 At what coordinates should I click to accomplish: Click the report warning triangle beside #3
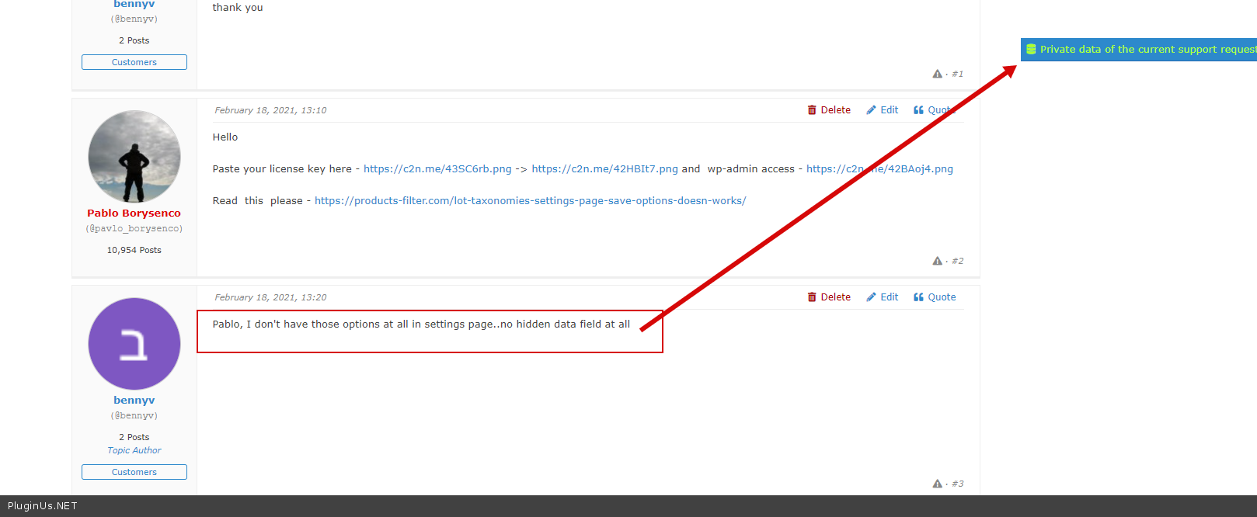[x=937, y=484]
